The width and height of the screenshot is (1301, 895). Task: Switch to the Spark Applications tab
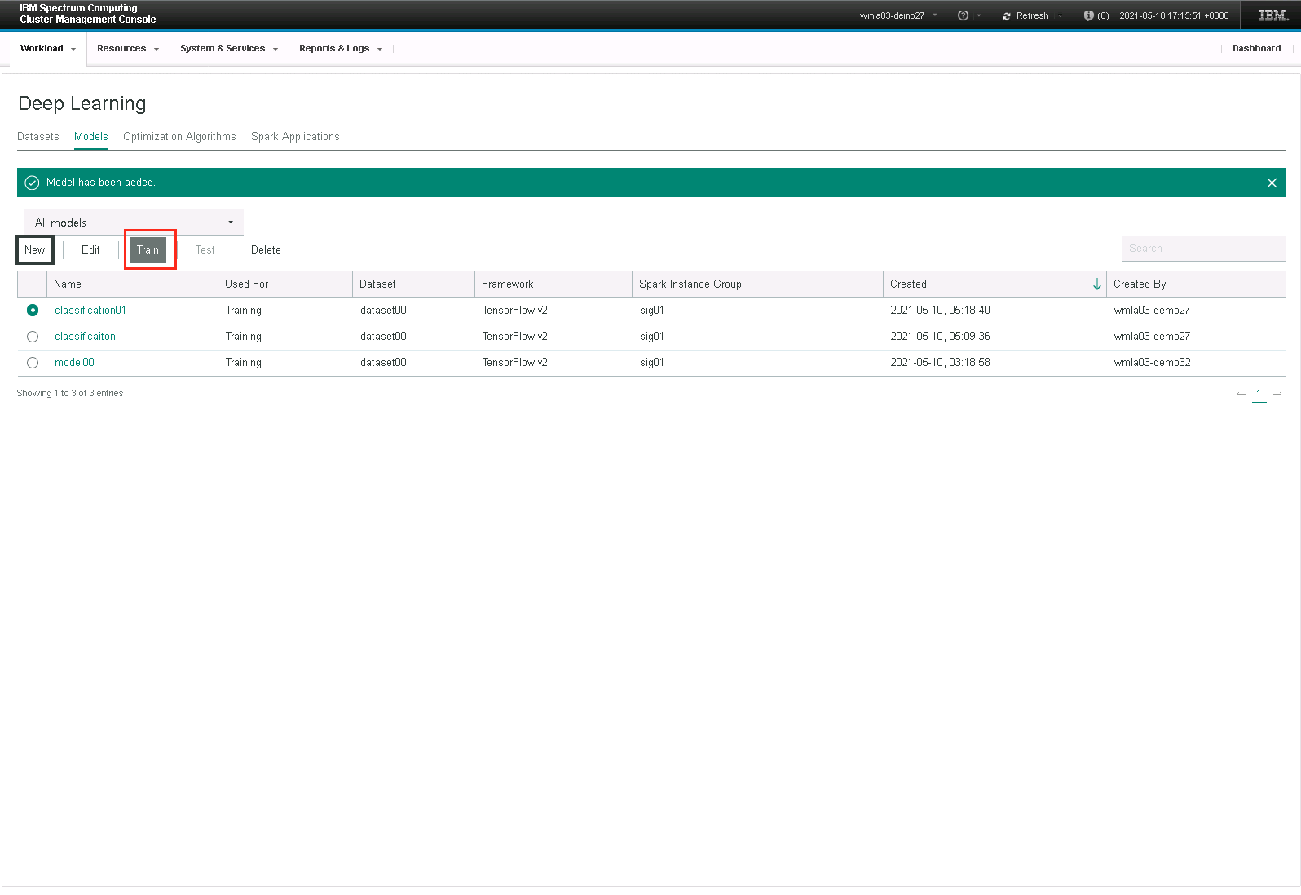coord(295,136)
